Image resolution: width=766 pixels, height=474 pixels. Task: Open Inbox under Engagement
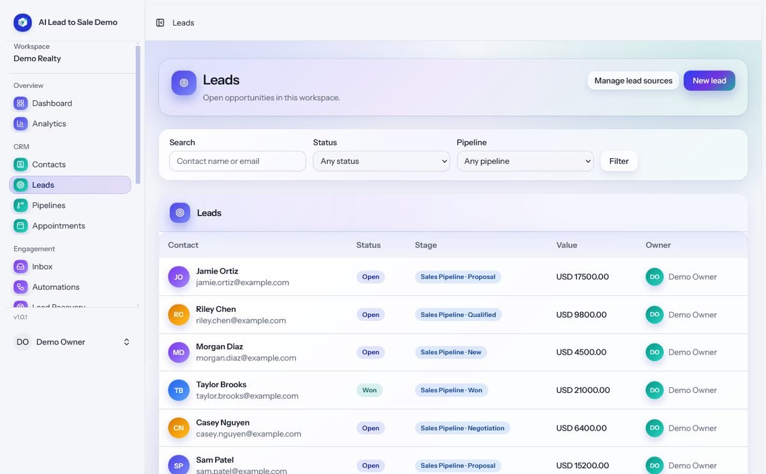pyautogui.click(x=70, y=267)
